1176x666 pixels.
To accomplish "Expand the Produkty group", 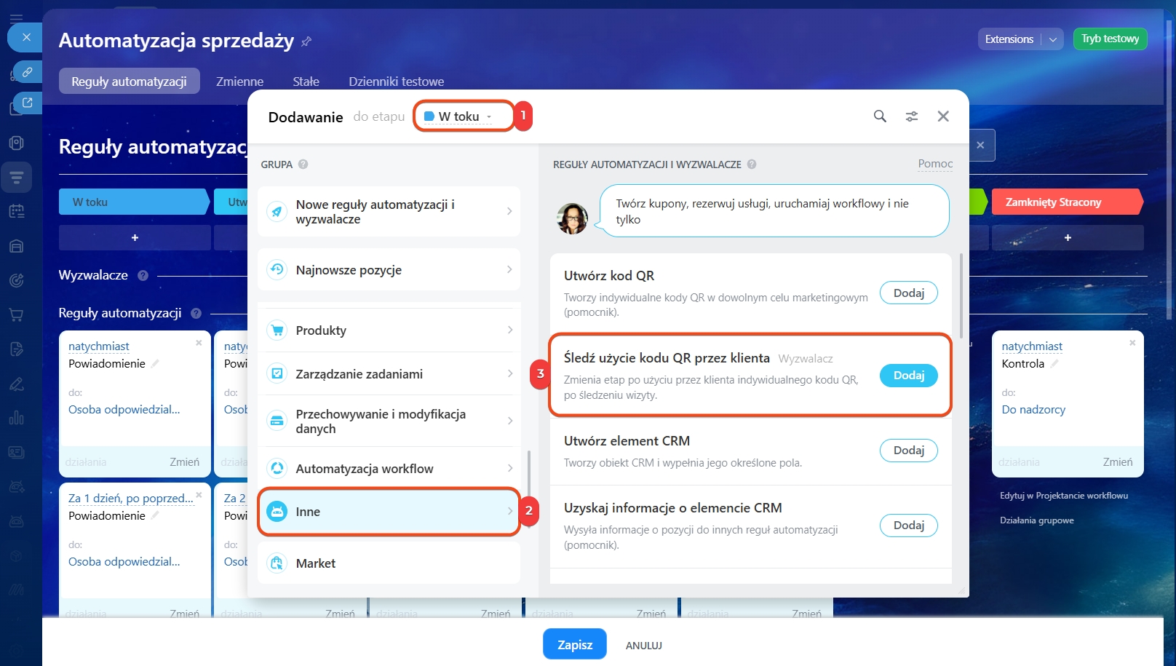I will [389, 330].
